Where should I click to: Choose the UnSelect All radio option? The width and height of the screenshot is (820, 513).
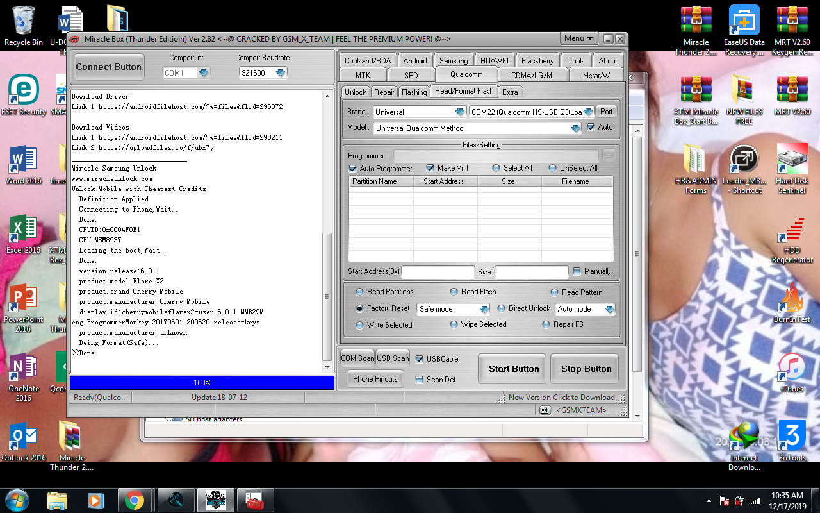tap(552, 168)
